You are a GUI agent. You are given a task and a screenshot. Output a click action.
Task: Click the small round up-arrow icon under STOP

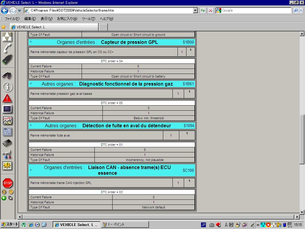(4, 192)
